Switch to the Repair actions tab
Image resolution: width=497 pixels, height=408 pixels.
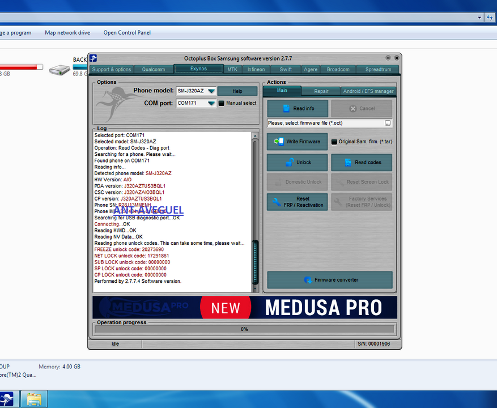click(321, 91)
